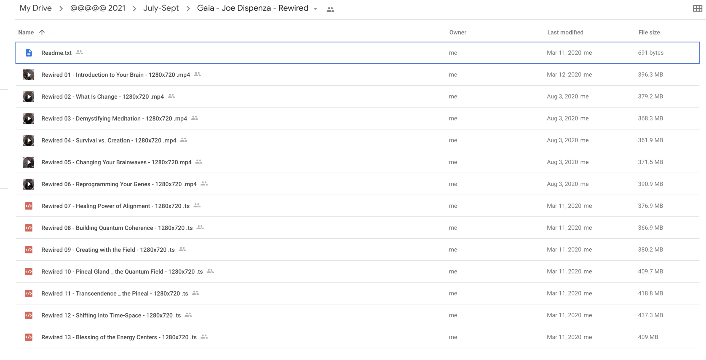Click Rewired 03 video thumbnail
The height and width of the screenshot is (360, 706).
pos(29,119)
